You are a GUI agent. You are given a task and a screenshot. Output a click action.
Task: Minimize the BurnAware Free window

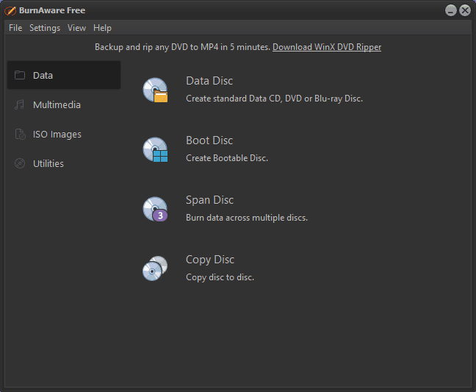click(451, 10)
